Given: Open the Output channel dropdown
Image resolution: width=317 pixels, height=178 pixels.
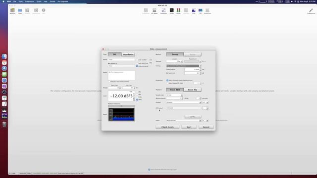Looking at the screenshot, I should point(205,102).
